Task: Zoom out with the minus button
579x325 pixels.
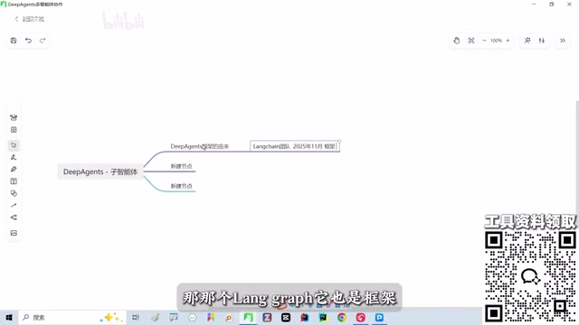Action: pyautogui.click(x=484, y=41)
